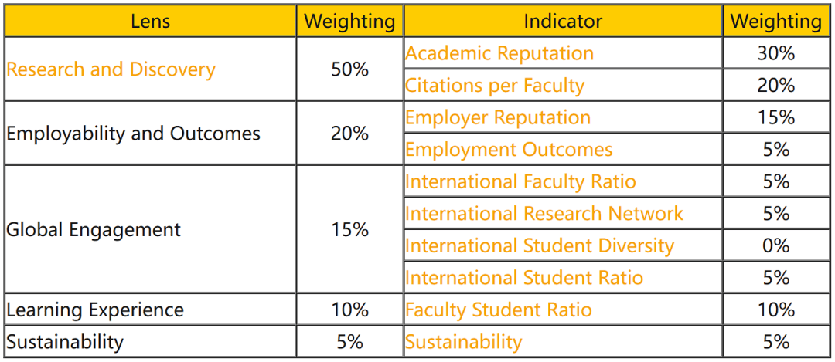
Task: Open the Research and Discovery link
Action: pos(111,69)
